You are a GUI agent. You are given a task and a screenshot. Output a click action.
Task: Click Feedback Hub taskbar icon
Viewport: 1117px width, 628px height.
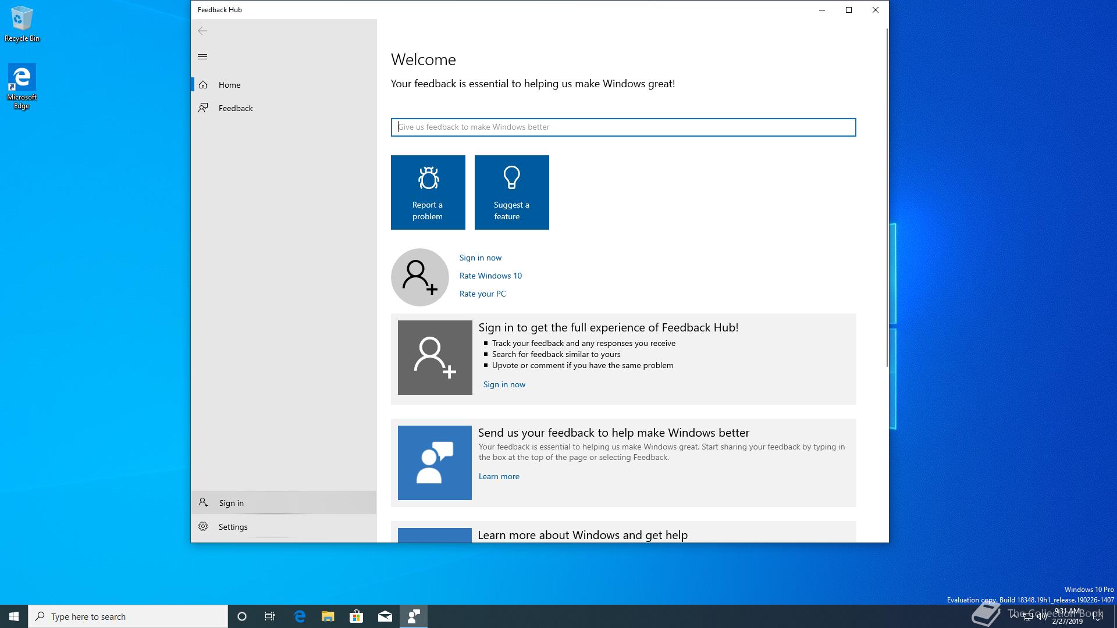tap(414, 616)
